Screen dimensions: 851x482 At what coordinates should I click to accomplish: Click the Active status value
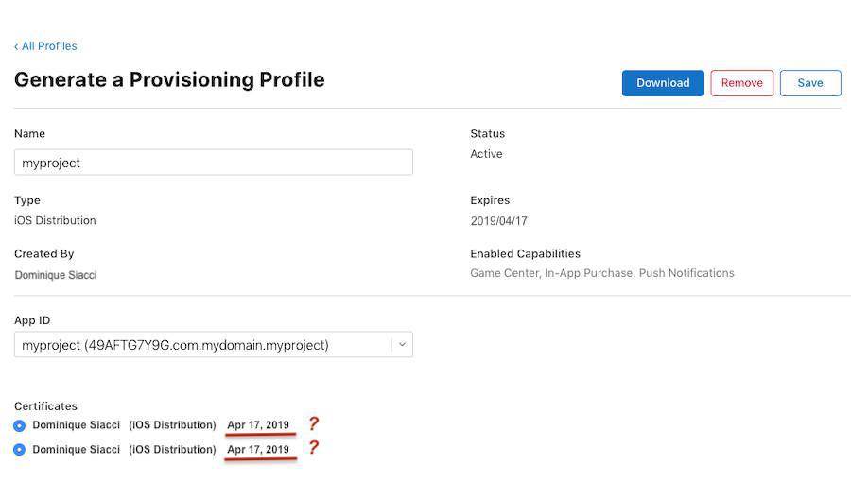pyautogui.click(x=486, y=154)
